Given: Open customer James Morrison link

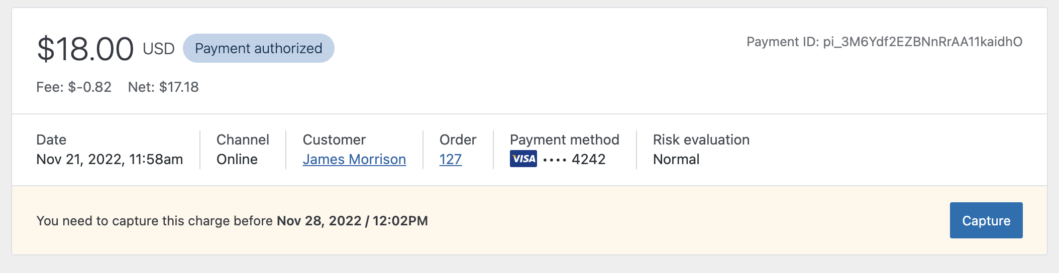Looking at the screenshot, I should 354,159.
